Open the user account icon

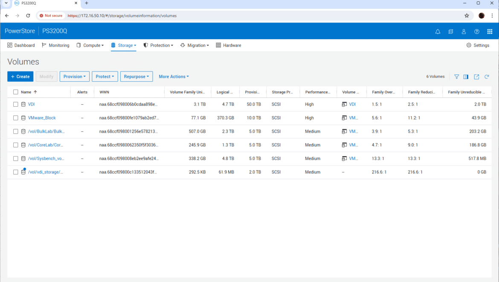tap(464, 31)
